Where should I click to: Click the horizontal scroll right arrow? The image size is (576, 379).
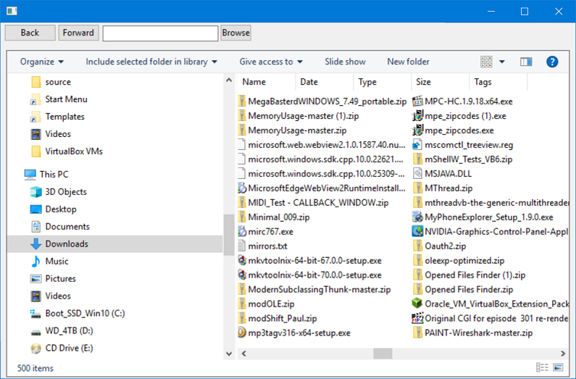563,354
